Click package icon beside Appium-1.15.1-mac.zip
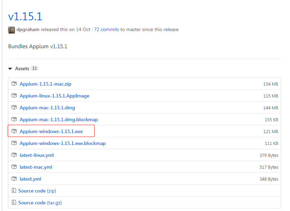Image resolution: width=290 pixels, height=211 pixels. [x=14, y=83]
